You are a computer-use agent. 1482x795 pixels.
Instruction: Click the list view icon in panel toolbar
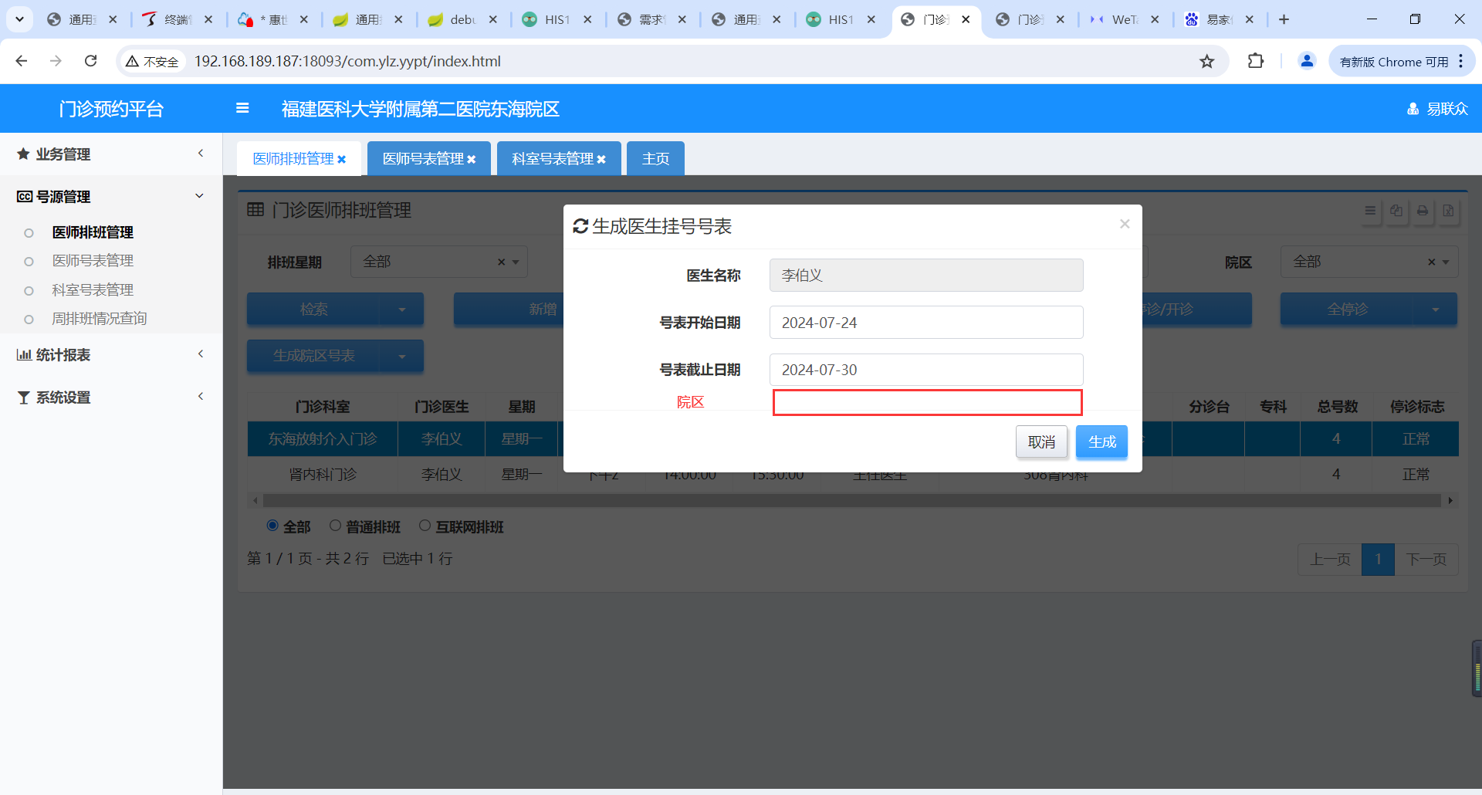pyautogui.click(x=1370, y=211)
